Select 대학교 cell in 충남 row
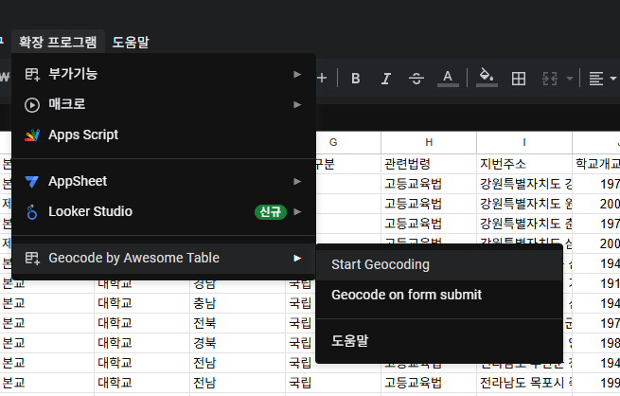The image size is (620, 396). [142, 303]
